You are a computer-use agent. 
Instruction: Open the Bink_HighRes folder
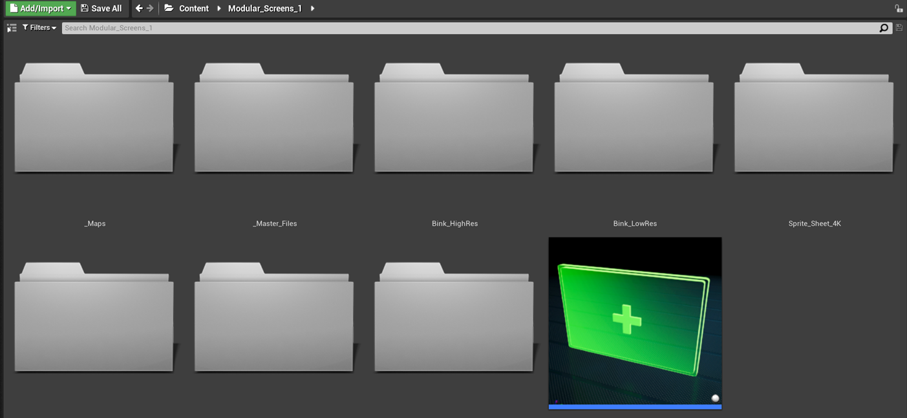[x=454, y=119]
